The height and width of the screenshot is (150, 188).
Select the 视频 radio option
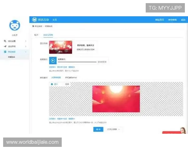pyautogui.click(x=67, y=84)
